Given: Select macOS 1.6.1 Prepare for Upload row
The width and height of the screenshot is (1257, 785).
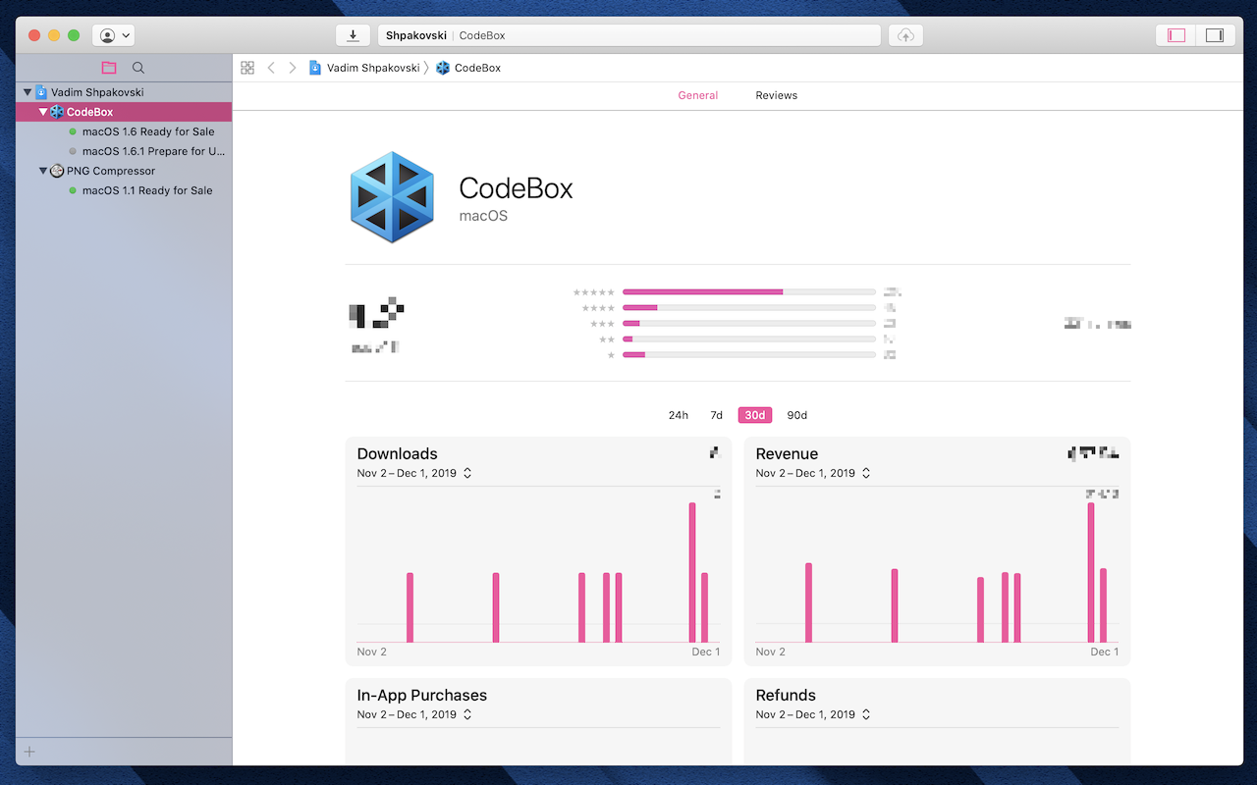Looking at the screenshot, I should tap(124, 151).
